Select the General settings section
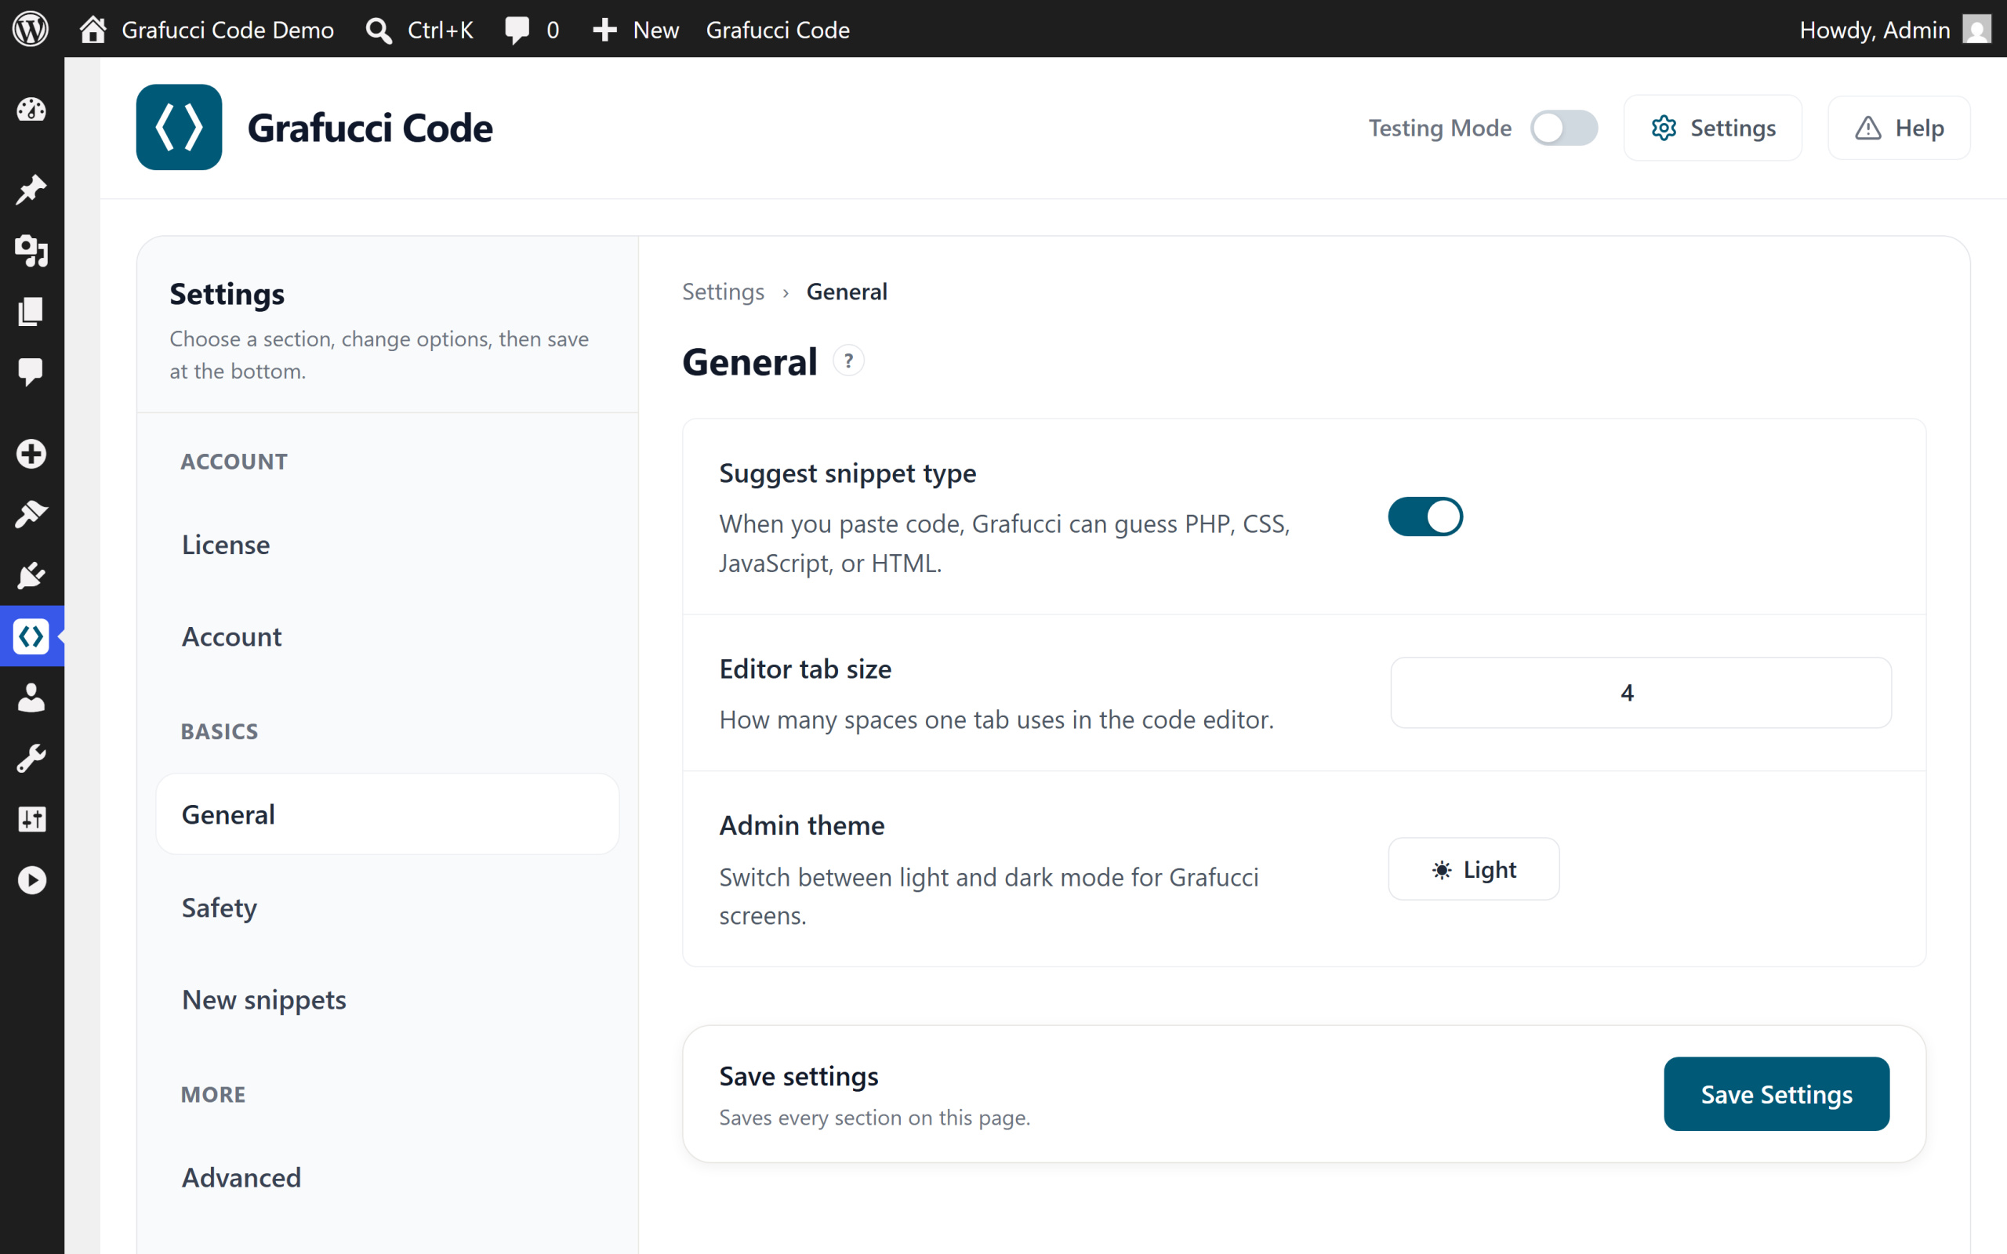Viewport: 2007px width, 1254px height. pos(387,814)
